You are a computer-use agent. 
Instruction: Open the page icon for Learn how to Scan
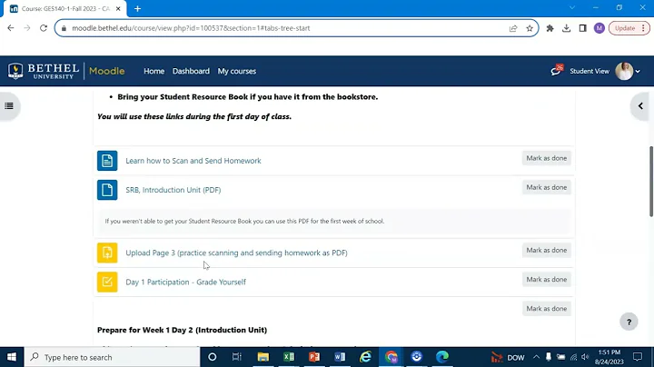pos(107,161)
